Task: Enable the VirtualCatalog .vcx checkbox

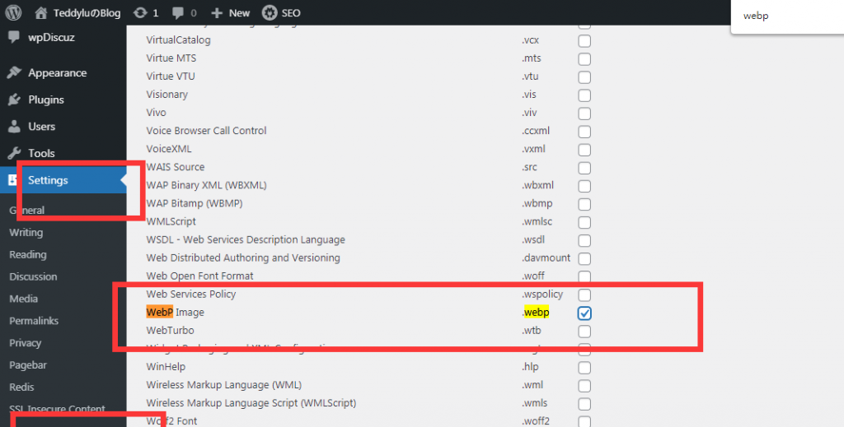Action: [x=584, y=41]
